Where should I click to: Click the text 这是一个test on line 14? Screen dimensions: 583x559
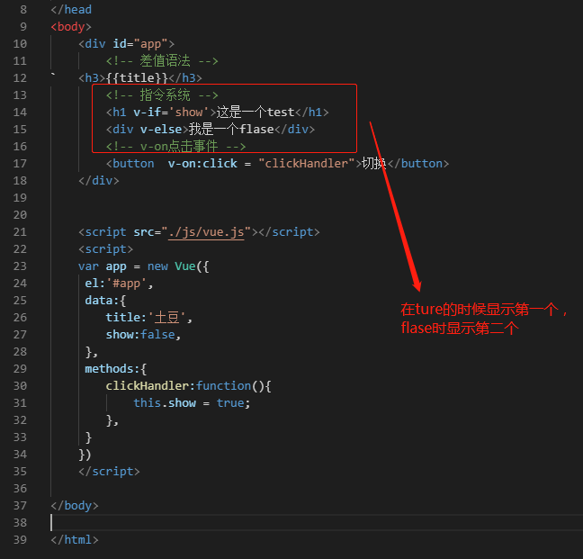(x=256, y=112)
